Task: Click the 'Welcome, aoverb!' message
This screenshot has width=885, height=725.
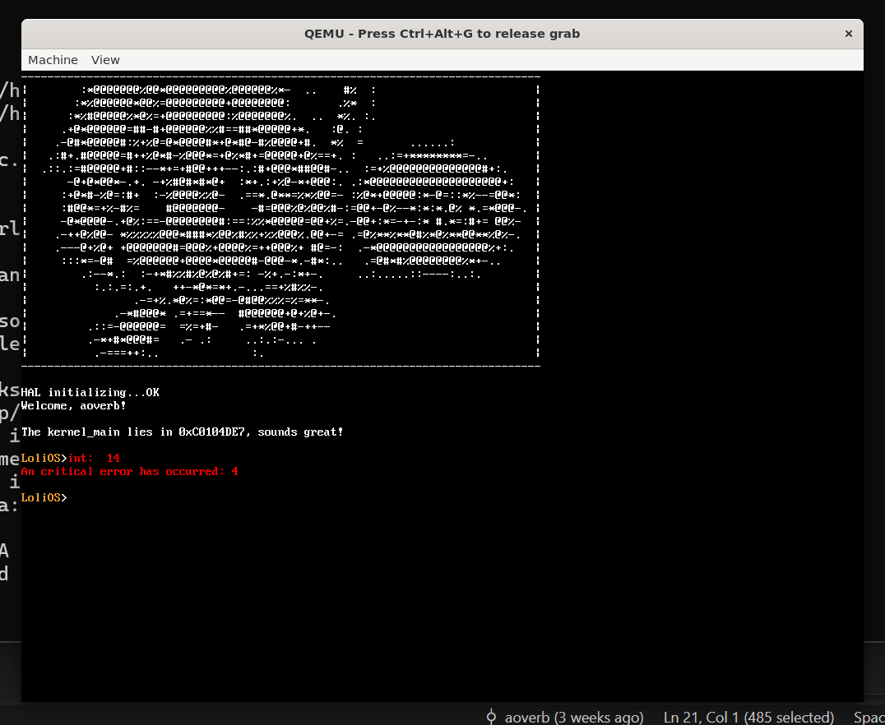Action: click(x=73, y=405)
